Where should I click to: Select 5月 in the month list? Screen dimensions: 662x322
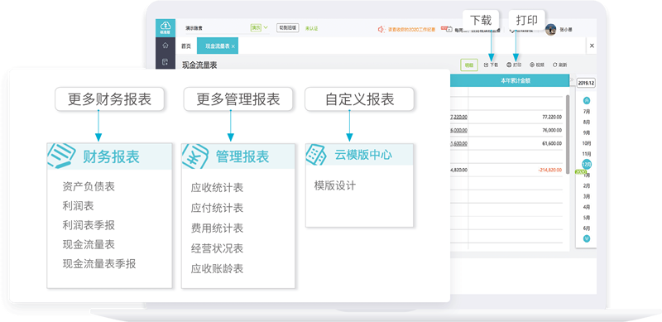point(587,218)
